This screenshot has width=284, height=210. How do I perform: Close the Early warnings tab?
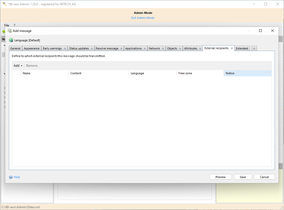(65, 49)
